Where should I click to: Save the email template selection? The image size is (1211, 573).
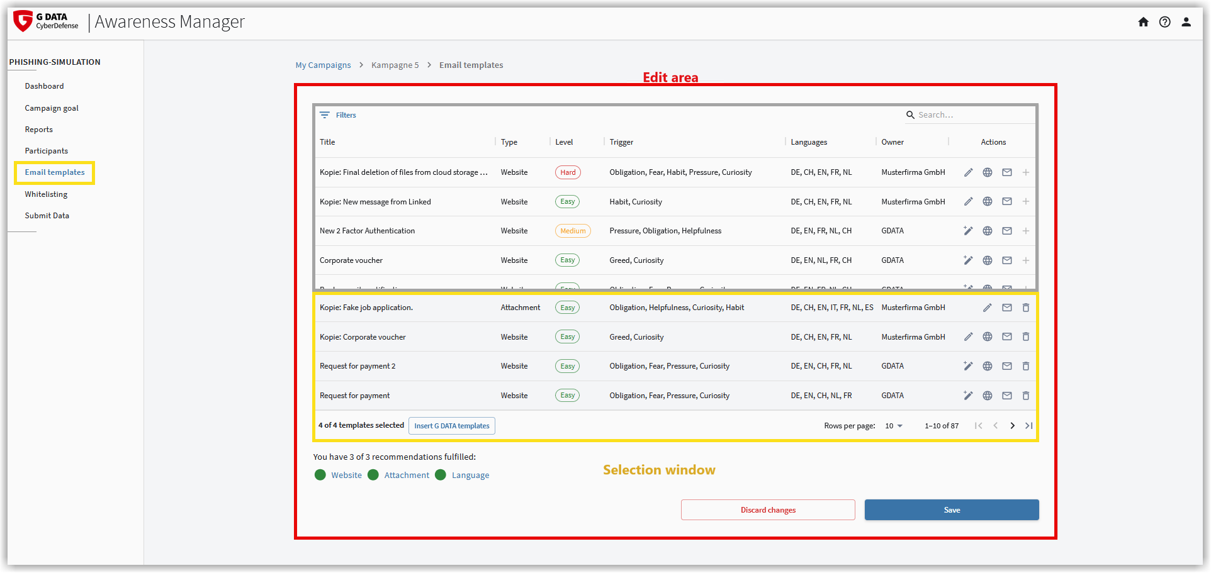point(952,510)
